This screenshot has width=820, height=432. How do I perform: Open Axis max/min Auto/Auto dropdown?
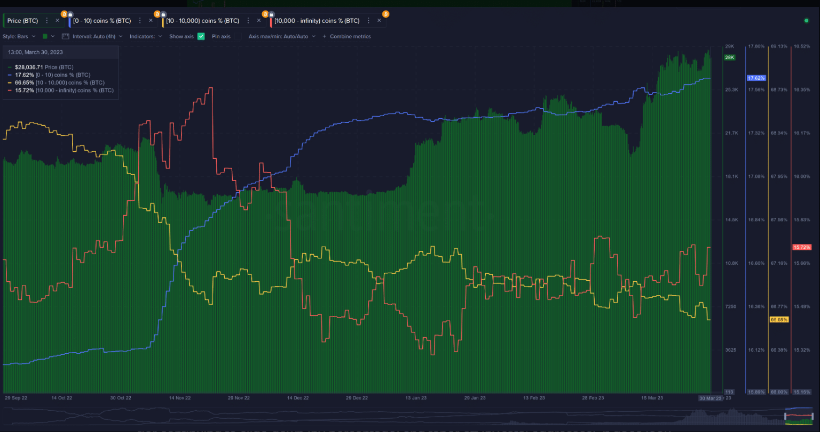[x=282, y=36]
